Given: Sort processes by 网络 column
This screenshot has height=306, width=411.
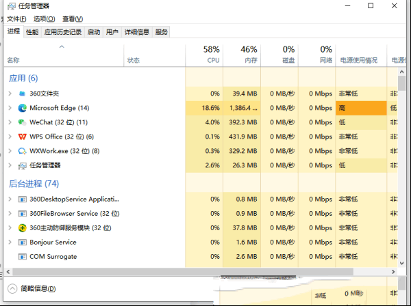Looking at the screenshot, I should click(x=317, y=55).
